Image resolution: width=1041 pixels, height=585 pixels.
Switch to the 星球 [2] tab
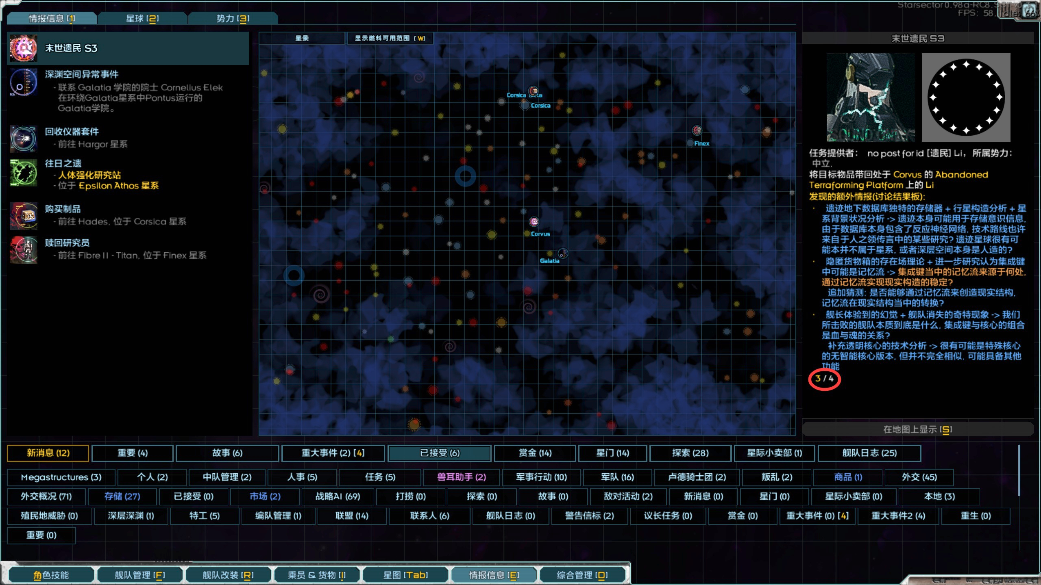142,18
